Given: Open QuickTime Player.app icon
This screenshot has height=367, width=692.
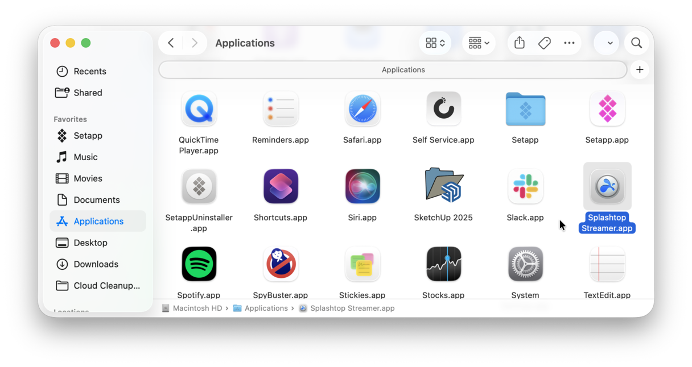Looking at the screenshot, I should click(199, 109).
